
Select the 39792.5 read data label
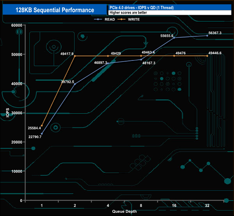click(x=67, y=82)
